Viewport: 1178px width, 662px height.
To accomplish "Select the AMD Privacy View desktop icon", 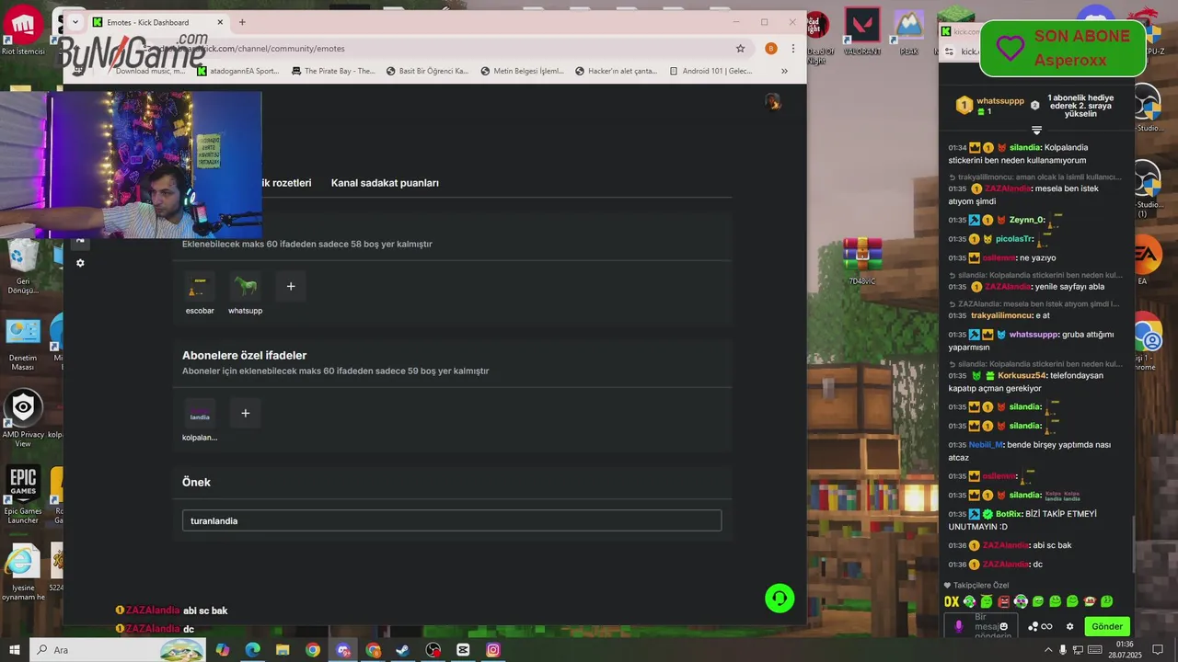I will 23,418.
